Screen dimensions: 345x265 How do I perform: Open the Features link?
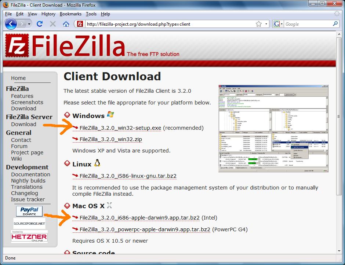(22, 96)
